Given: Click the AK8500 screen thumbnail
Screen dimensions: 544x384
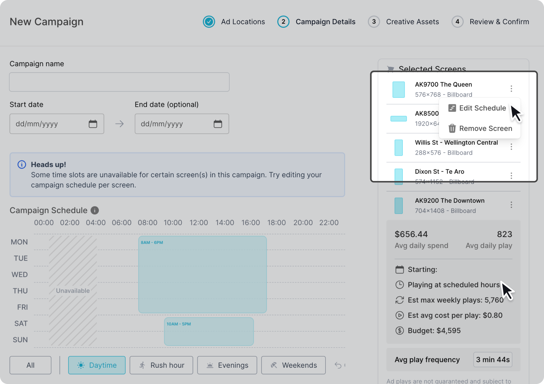Looking at the screenshot, I should point(399,119).
